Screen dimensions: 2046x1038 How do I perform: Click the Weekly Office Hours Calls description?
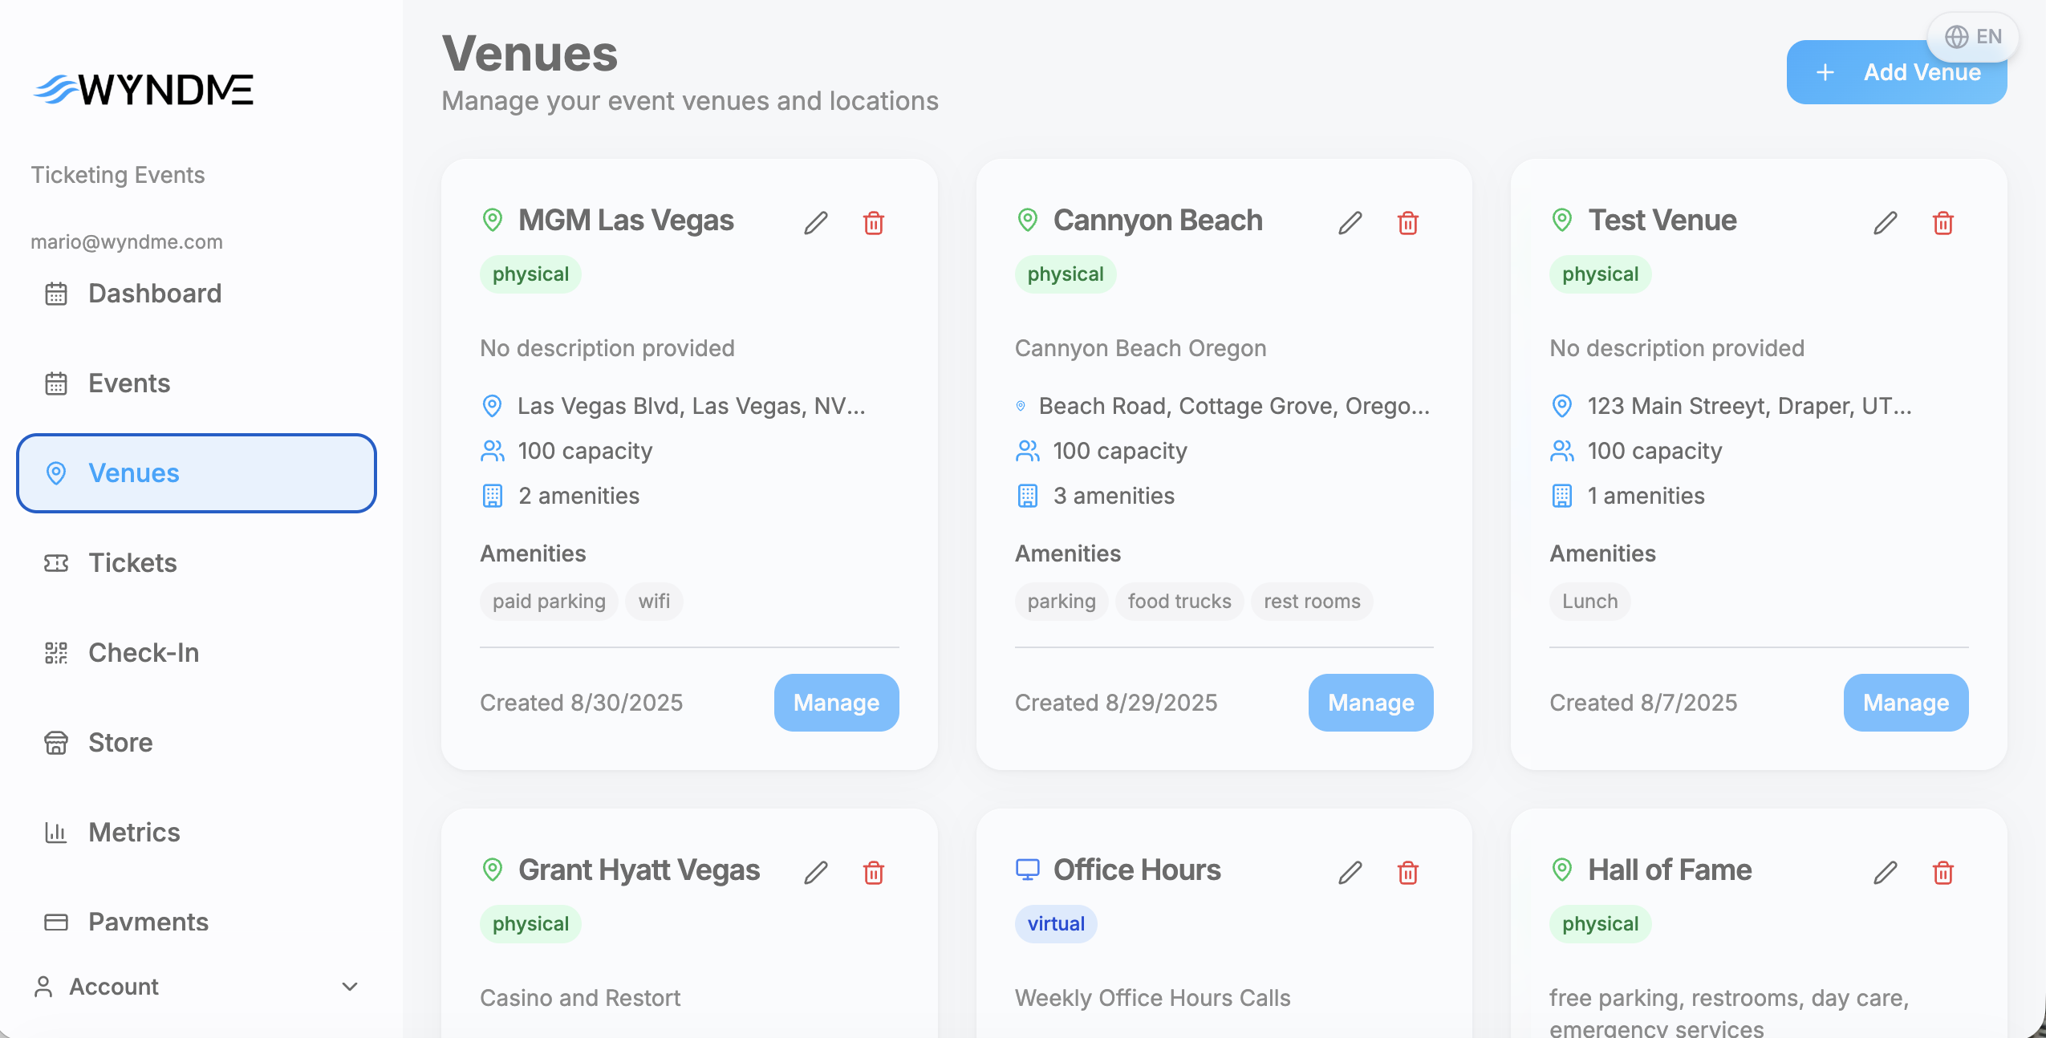tap(1153, 998)
